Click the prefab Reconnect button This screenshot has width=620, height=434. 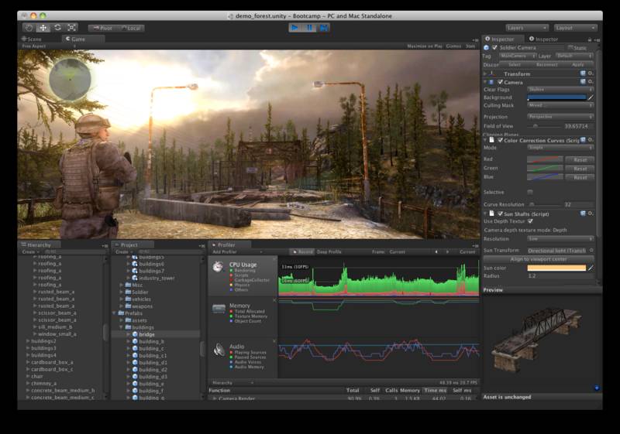pos(547,65)
